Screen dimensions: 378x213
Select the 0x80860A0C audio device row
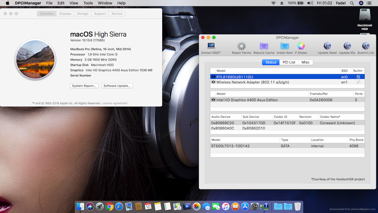(287, 128)
